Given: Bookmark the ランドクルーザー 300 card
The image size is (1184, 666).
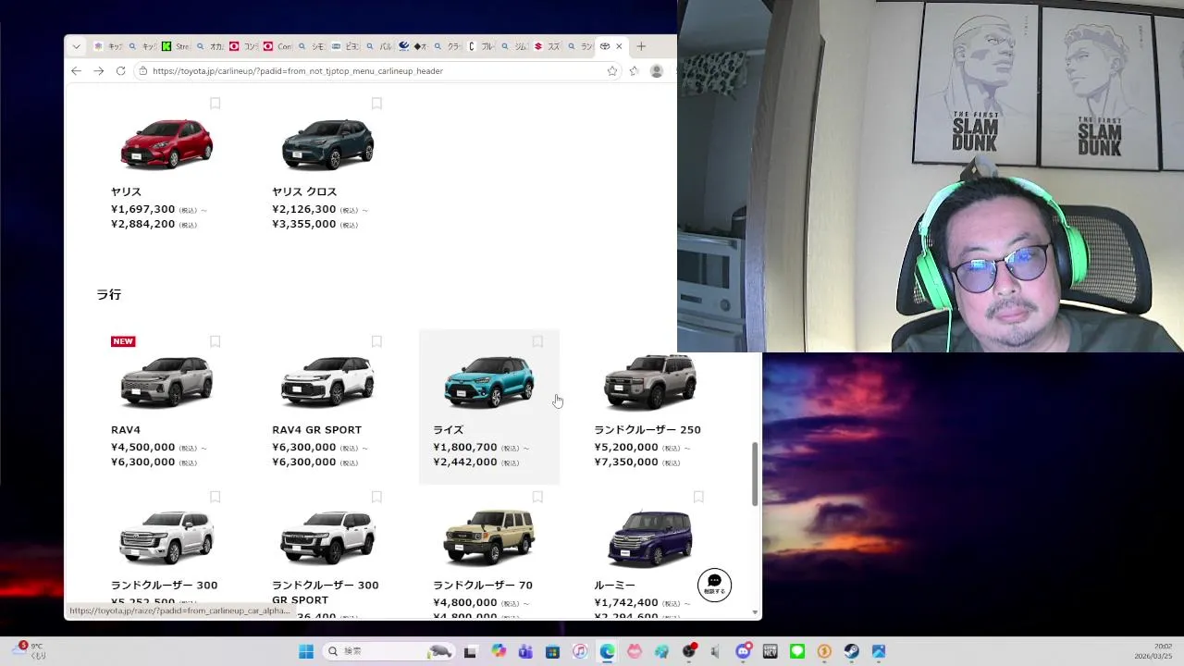Looking at the screenshot, I should pos(215,497).
